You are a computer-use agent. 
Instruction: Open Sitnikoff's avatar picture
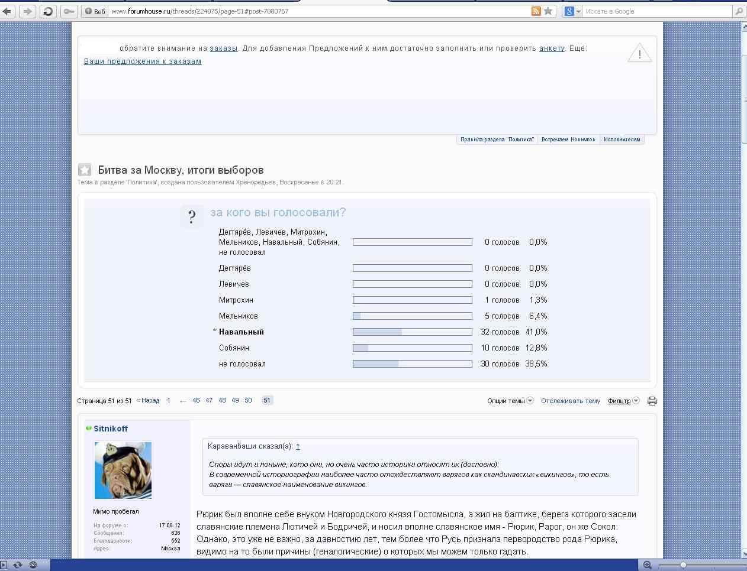coord(123,471)
